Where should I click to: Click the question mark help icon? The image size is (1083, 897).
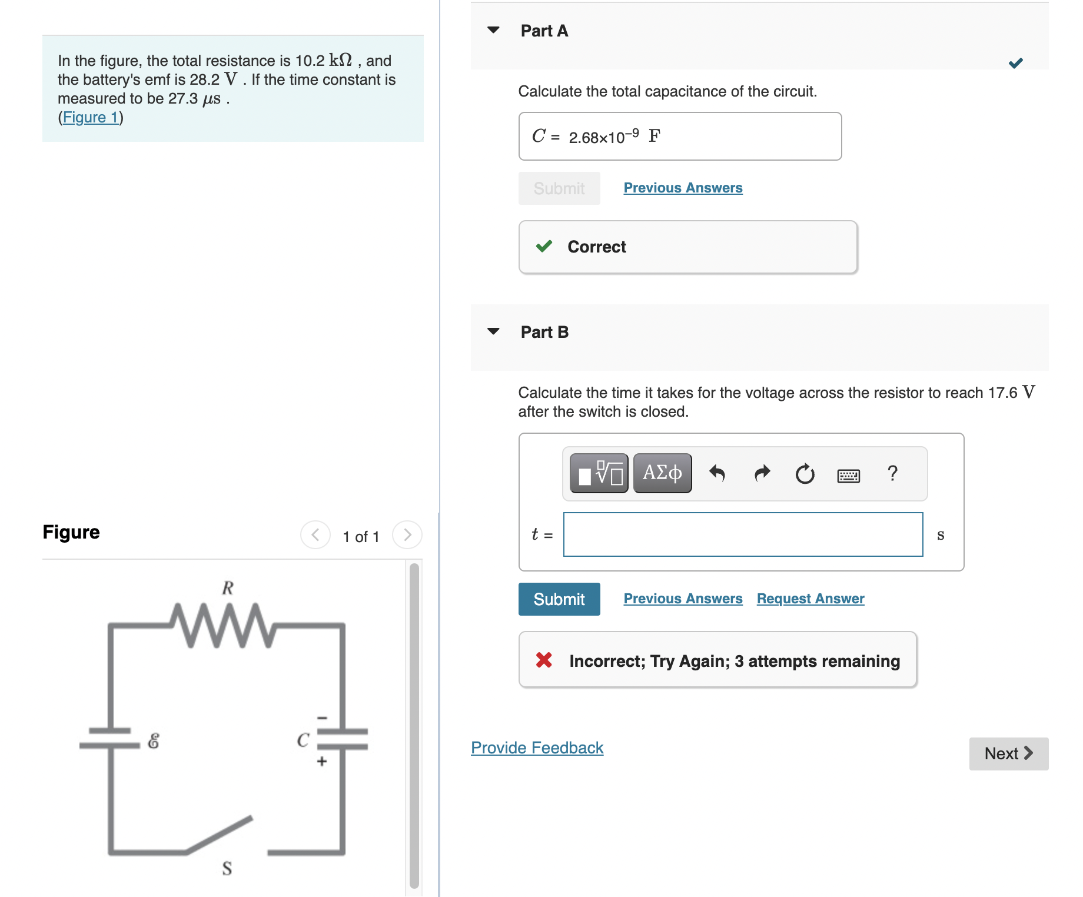pyautogui.click(x=892, y=473)
